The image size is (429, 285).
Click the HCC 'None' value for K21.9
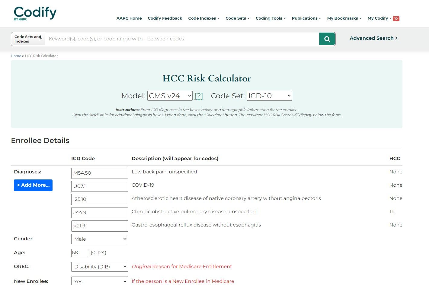(x=396, y=225)
